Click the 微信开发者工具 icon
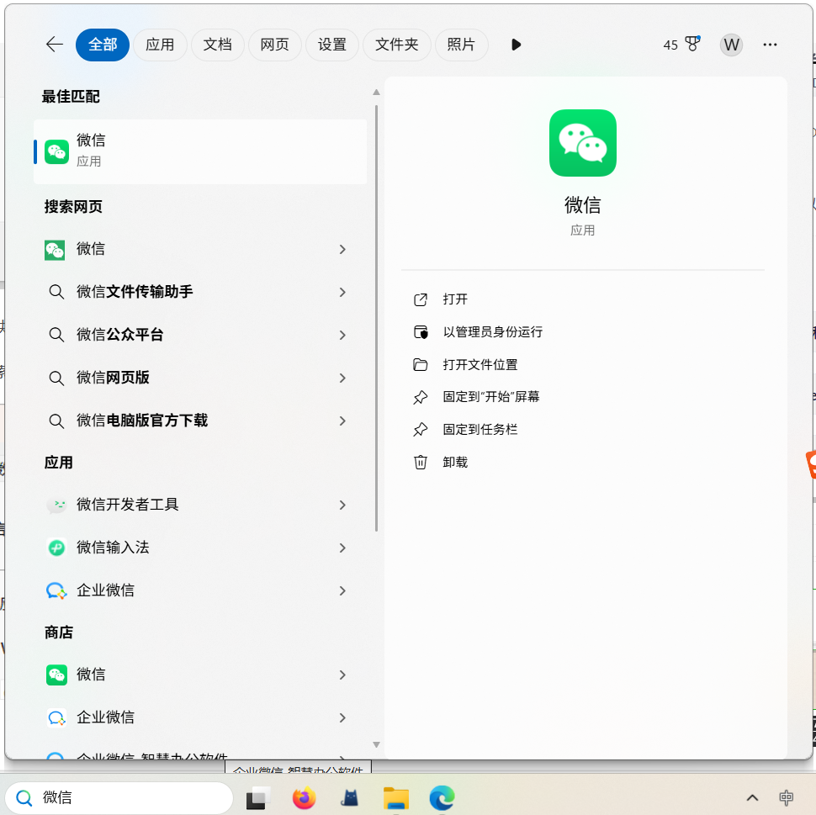The image size is (816, 815). [x=56, y=505]
